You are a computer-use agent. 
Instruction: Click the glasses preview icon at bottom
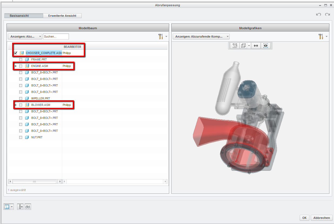(x=28, y=207)
